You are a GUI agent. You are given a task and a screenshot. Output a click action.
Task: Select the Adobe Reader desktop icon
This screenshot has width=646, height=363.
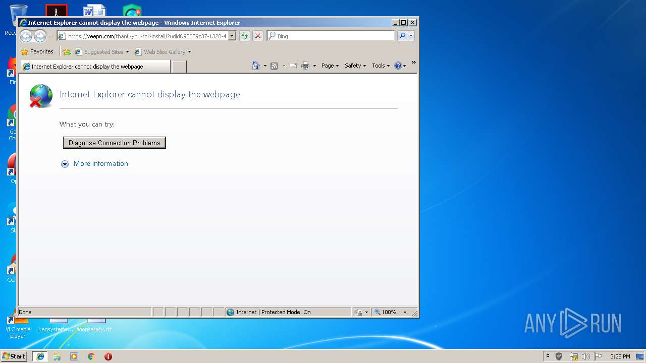click(56, 11)
